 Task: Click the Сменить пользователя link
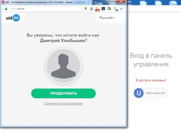click(x=63, y=103)
